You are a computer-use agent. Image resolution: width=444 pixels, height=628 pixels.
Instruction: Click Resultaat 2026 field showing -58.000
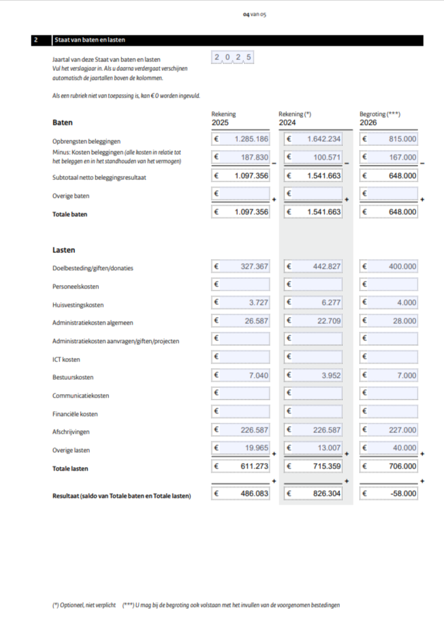pyautogui.click(x=388, y=494)
